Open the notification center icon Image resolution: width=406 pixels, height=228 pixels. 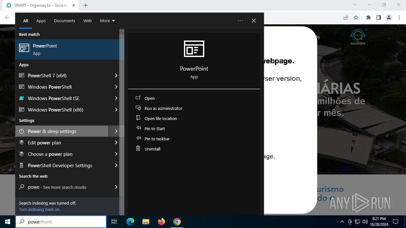point(396,222)
